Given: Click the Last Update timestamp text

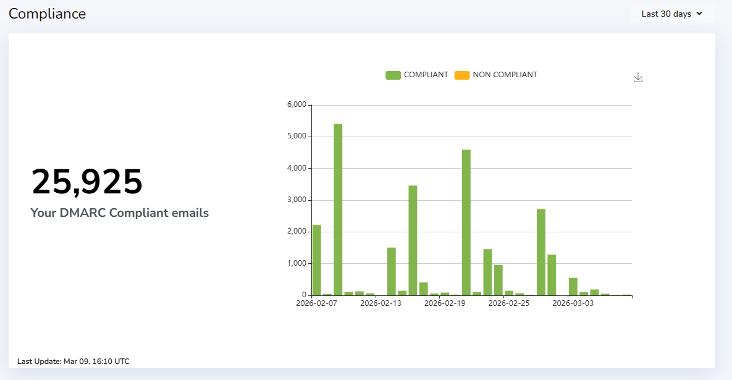Looking at the screenshot, I should point(74,361).
